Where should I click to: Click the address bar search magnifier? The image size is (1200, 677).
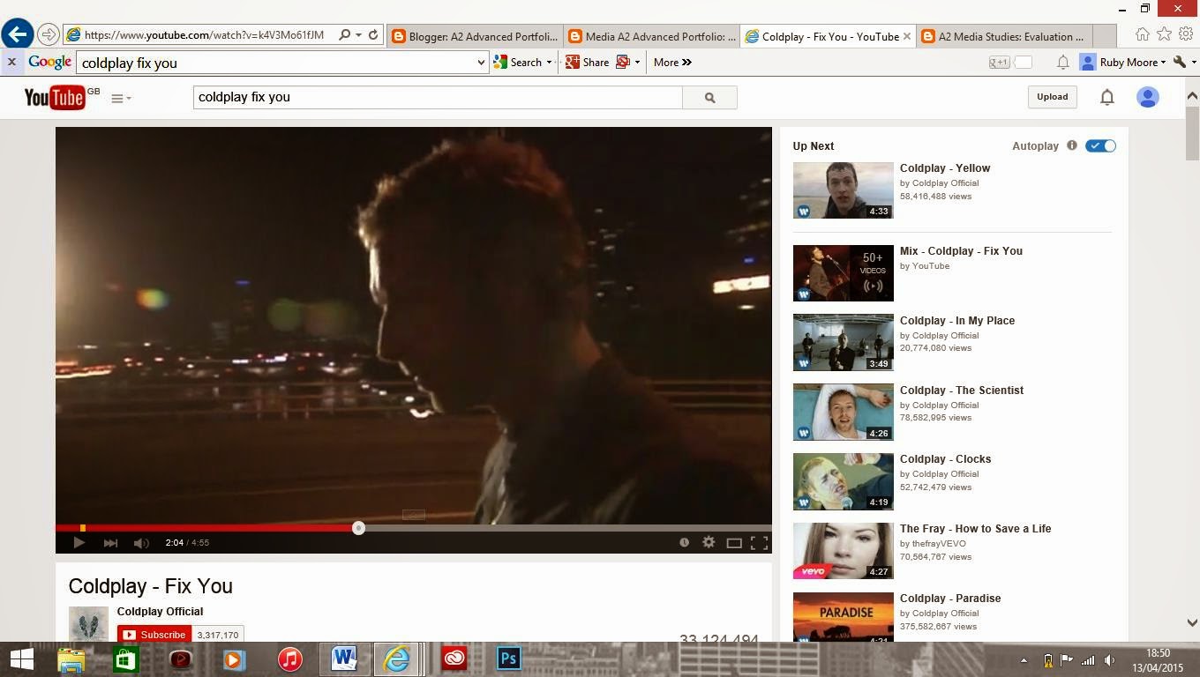pyautogui.click(x=344, y=35)
